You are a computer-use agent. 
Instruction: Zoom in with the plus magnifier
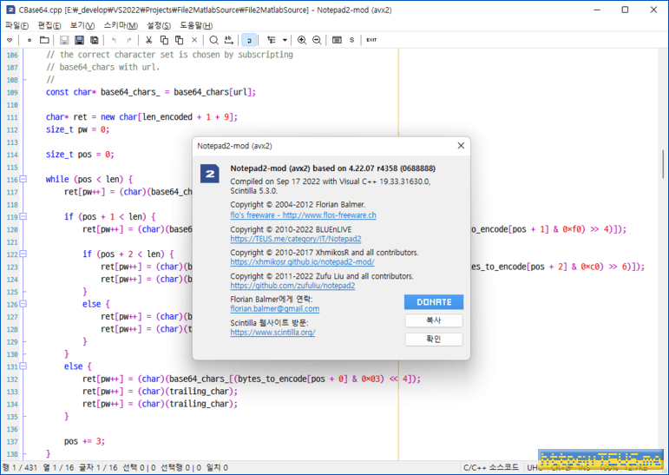[302, 40]
